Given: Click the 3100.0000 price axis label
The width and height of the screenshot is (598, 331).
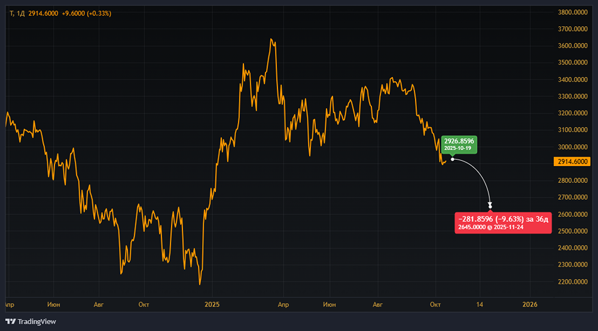Looking at the screenshot, I should [572, 130].
